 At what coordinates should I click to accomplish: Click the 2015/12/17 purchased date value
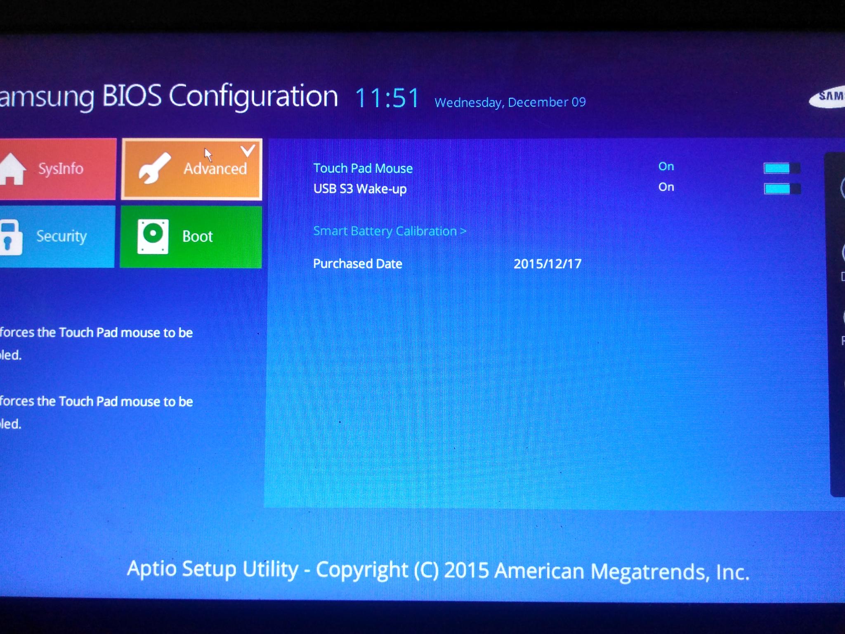(548, 264)
